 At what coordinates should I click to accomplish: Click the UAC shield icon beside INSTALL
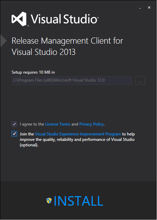(49, 201)
